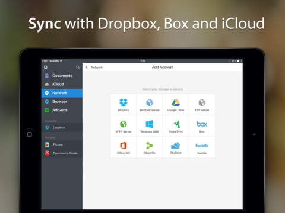
Task: Click the green Add-ons icon
Action: point(47,110)
